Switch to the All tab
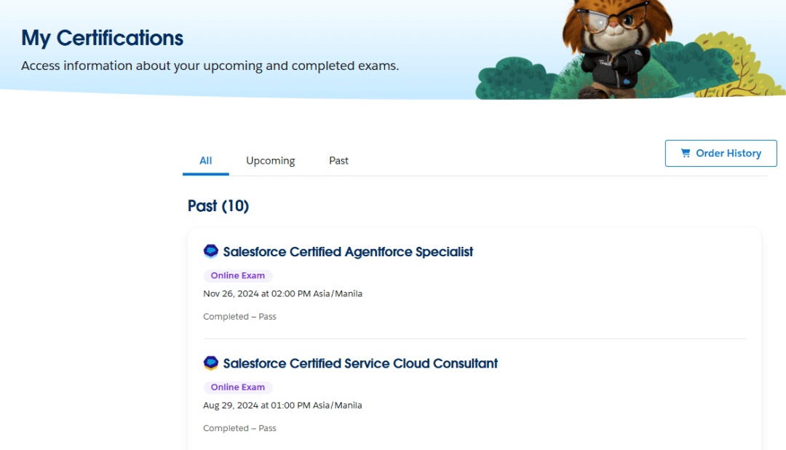This screenshot has height=450, width=786. pyautogui.click(x=205, y=160)
